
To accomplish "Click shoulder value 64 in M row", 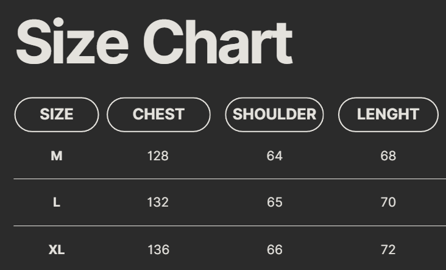I will click(275, 156).
